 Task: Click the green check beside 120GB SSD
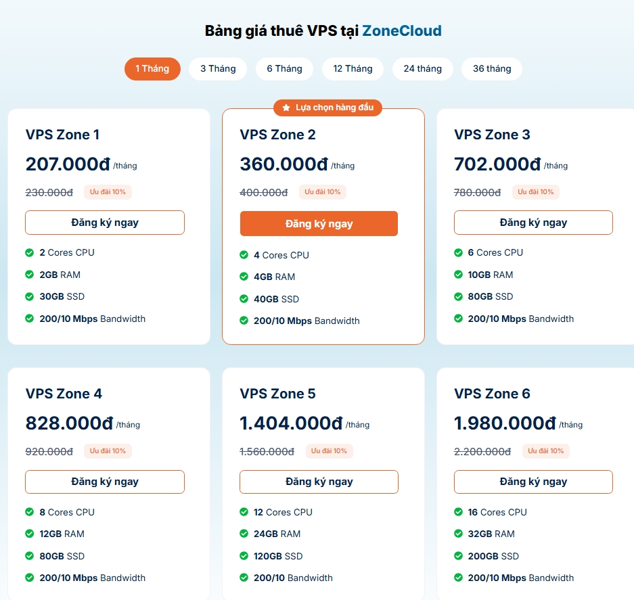[244, 556]
